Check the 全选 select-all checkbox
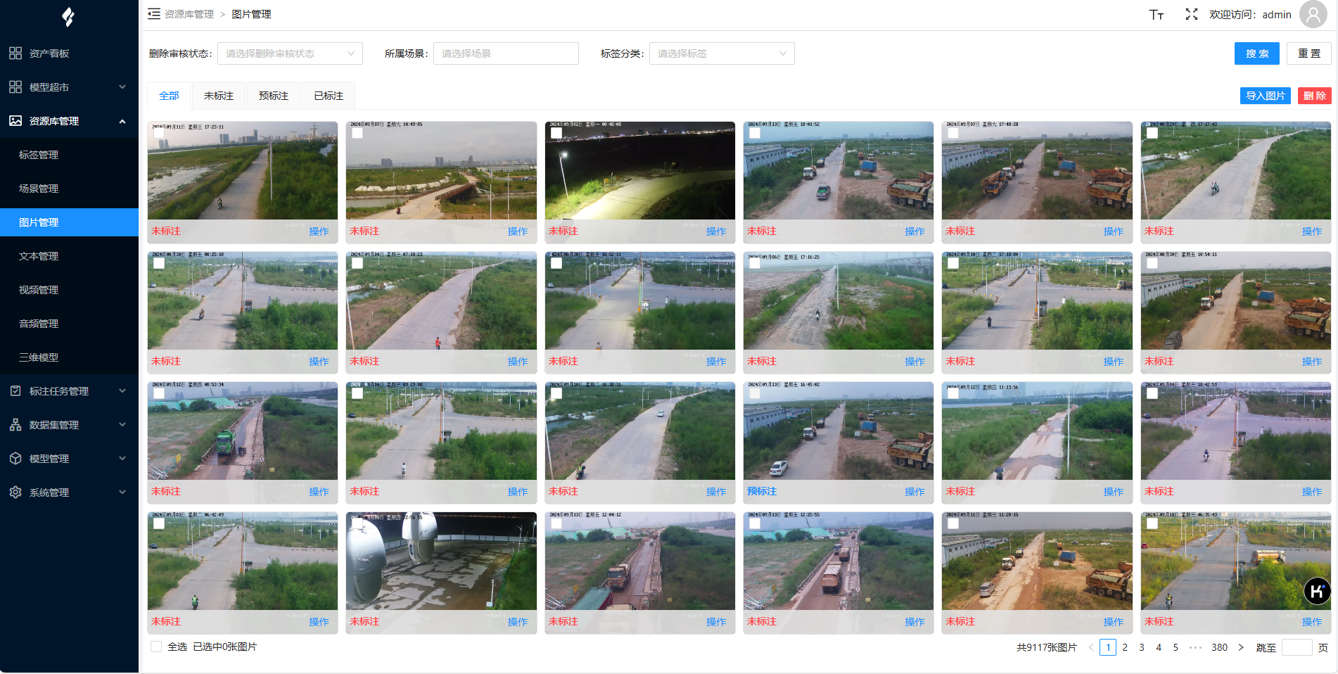This screenshot has width=1338, height=674. 156,647
